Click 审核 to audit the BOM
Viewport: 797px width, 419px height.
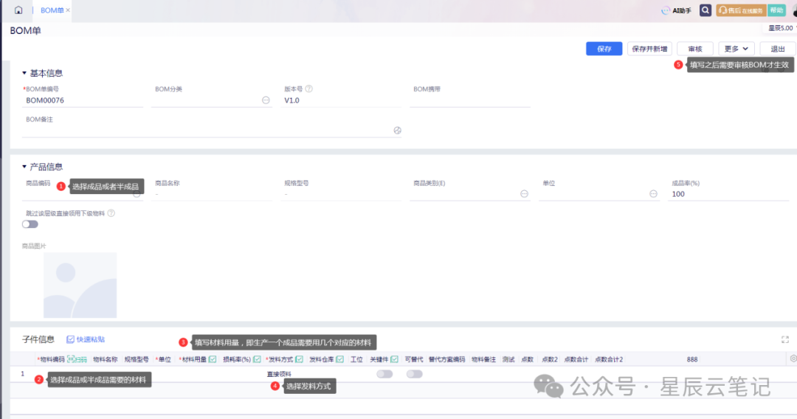(695, 49)
